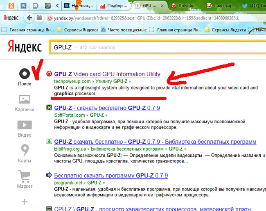Open 'GPU-Z Video card GPU Information Utility' result
Image resolution: width=266 pixels, height=211 pixels.
point(107,74)
